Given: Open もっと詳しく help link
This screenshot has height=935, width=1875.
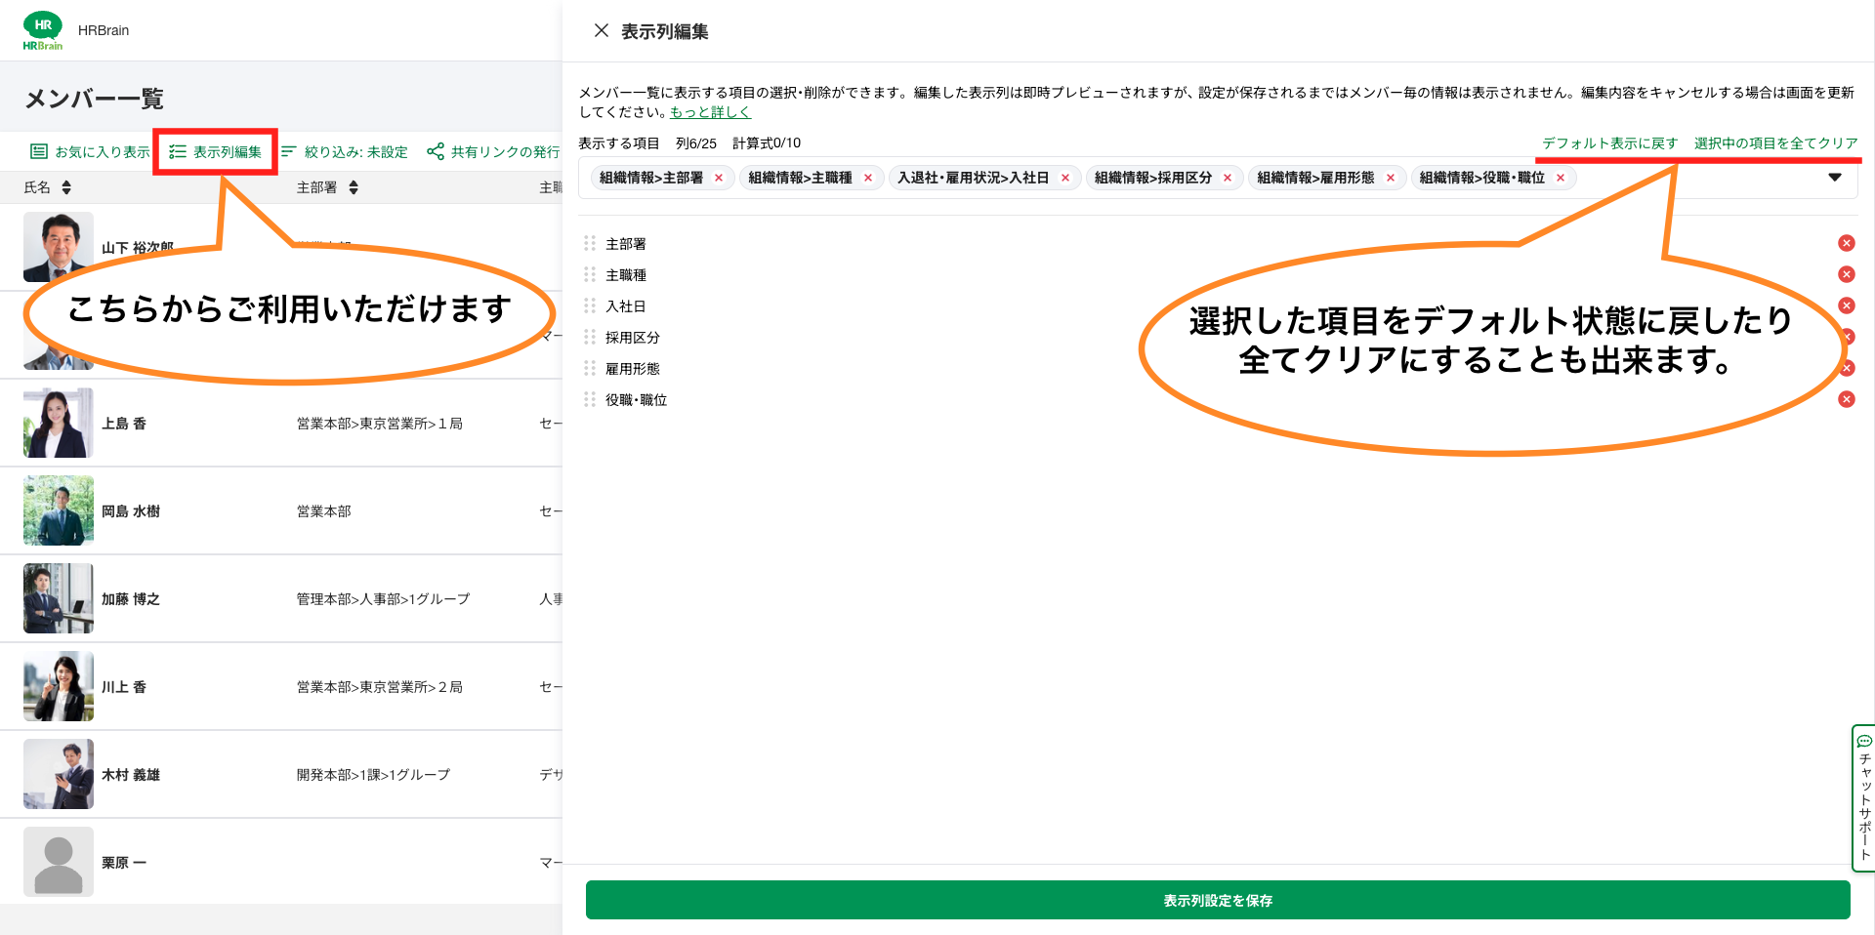Looking at the screenshot, I should click(710, 112).
